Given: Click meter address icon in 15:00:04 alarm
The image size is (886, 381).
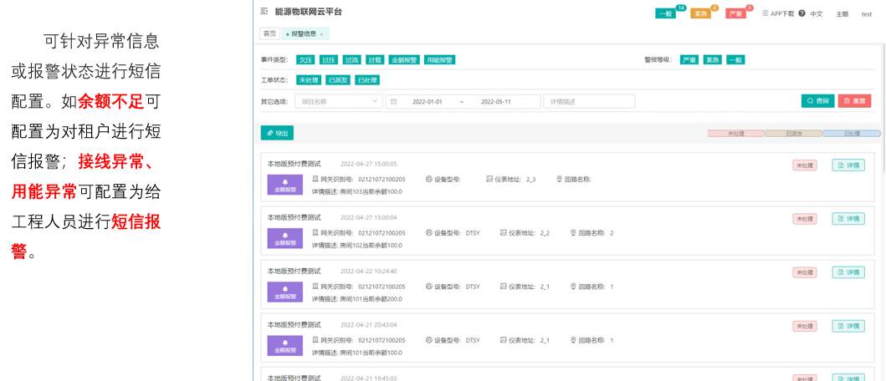Looking at the screenshot, I should 504,232.
